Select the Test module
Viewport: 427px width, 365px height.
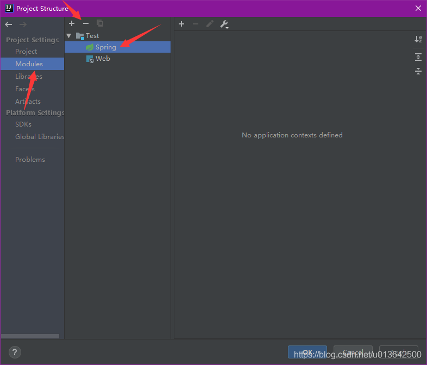(x=92, y=36)
